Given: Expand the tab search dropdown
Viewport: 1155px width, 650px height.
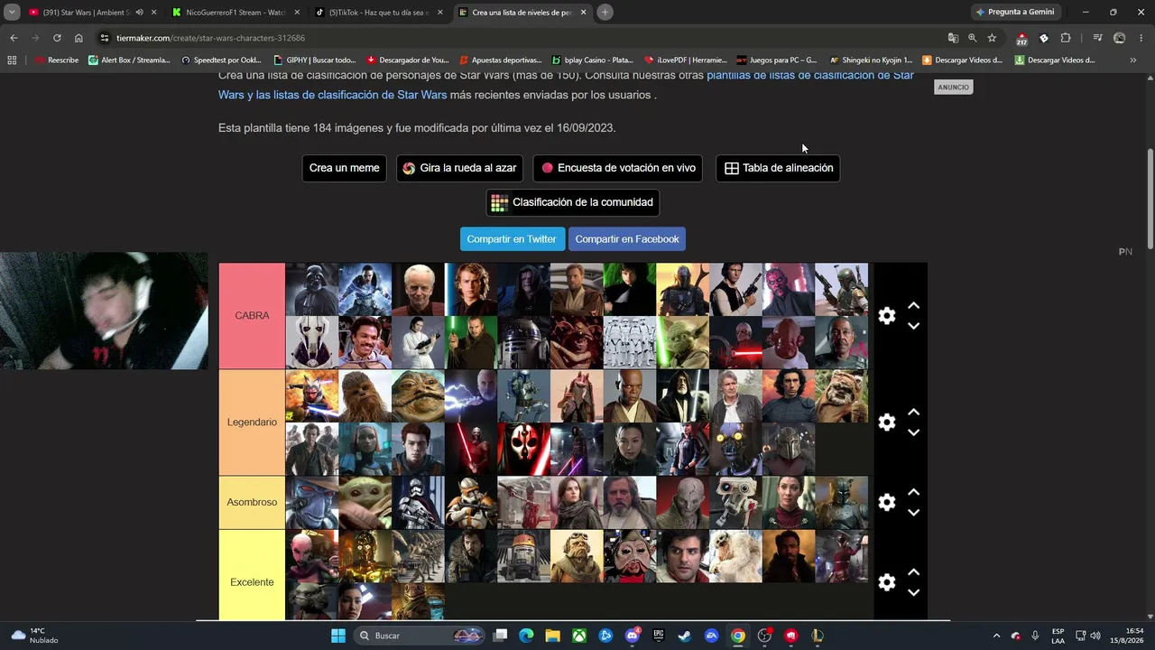Looking at the screenshot, I should click(x=12, y=13).
